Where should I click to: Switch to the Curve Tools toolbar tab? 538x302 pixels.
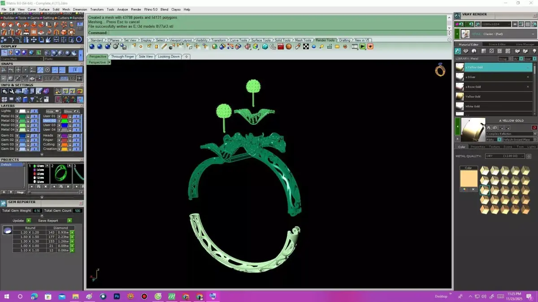pyautogui.click(x=238, y=40)
